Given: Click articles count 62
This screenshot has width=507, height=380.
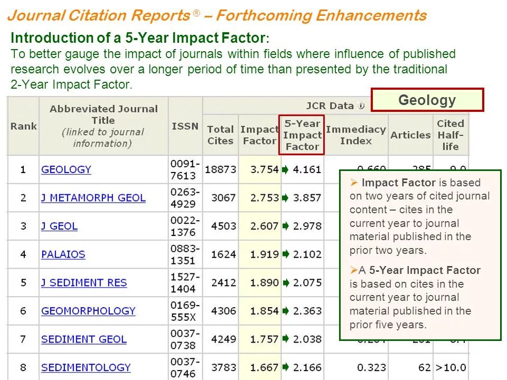Looking at the screenshot, I should coord(424,367).
